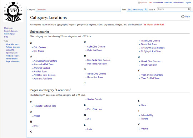This screenshot has height=138, width=193.
Task: Click the Meta Rail logo
Action: click(x=13, y=12)
